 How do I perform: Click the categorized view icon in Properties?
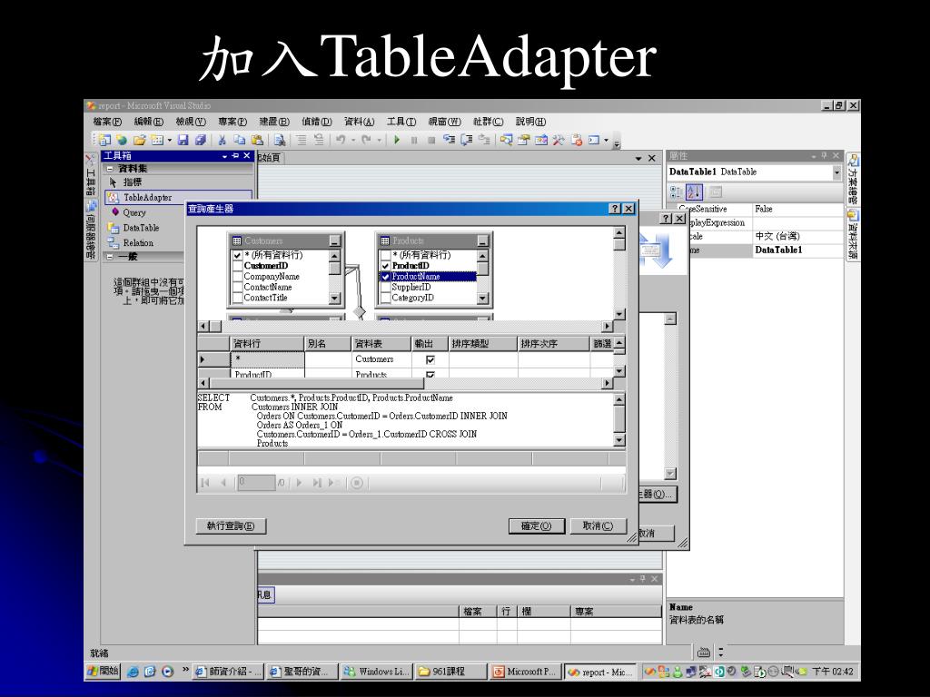[676, 191]
